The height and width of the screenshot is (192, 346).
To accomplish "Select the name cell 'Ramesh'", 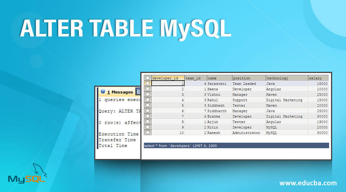I will click(220, 132).
